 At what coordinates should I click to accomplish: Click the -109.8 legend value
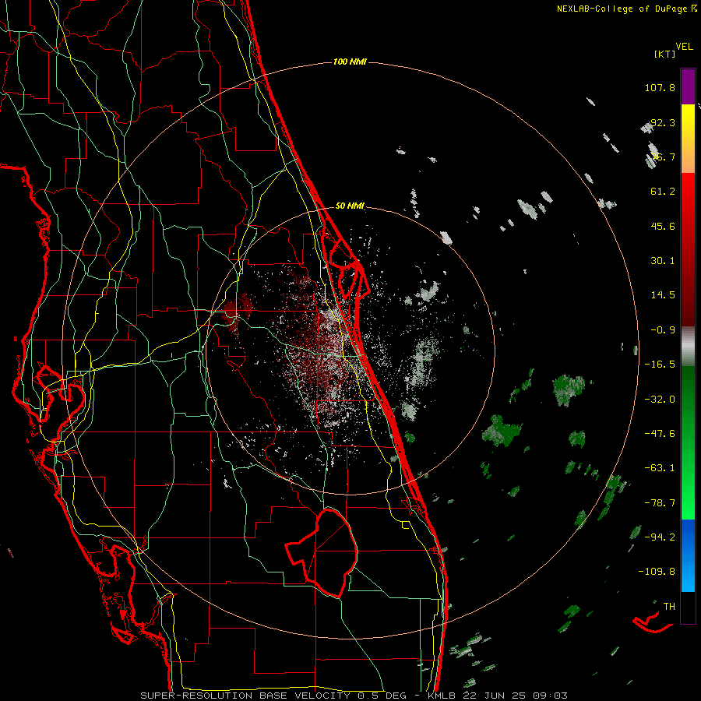657,572
